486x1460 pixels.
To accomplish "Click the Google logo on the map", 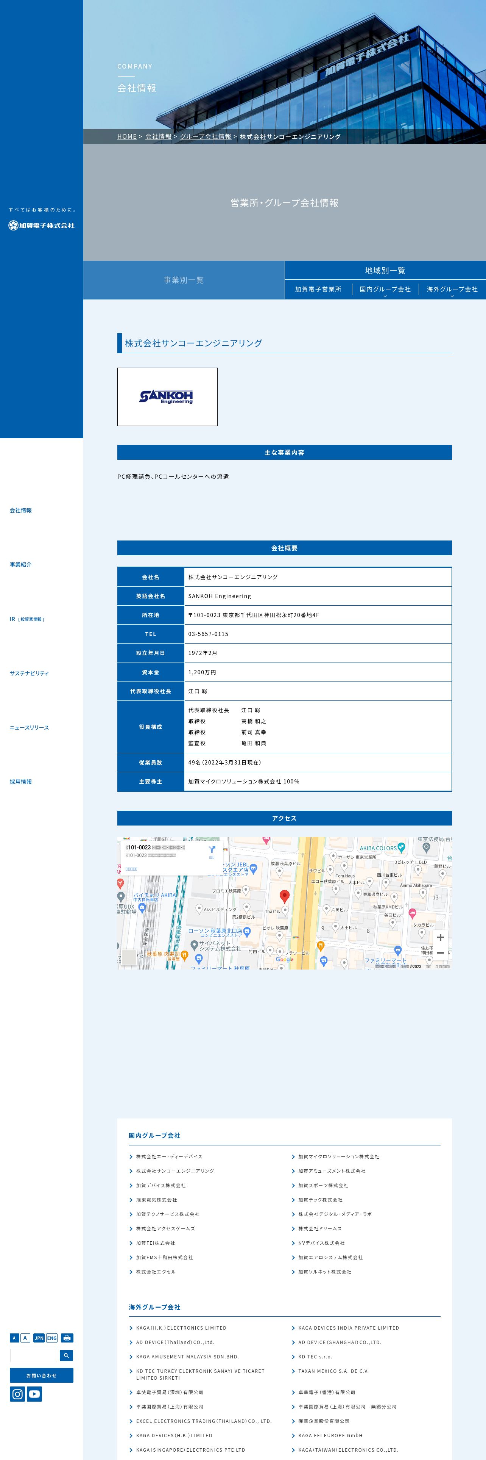I will coord(285,960).
